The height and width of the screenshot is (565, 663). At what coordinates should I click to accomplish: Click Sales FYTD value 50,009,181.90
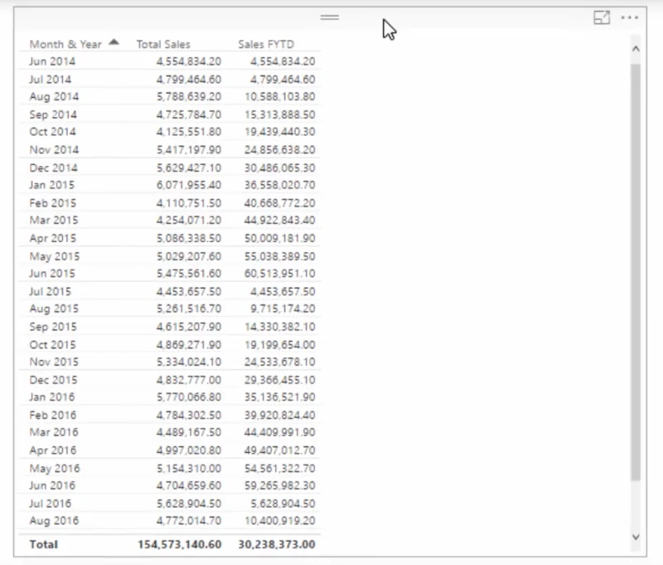pos(279,238)
